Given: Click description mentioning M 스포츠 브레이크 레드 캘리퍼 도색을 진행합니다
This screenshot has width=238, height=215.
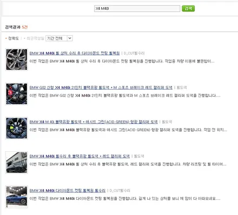Looking at the screenshot, I should [125, 96].
